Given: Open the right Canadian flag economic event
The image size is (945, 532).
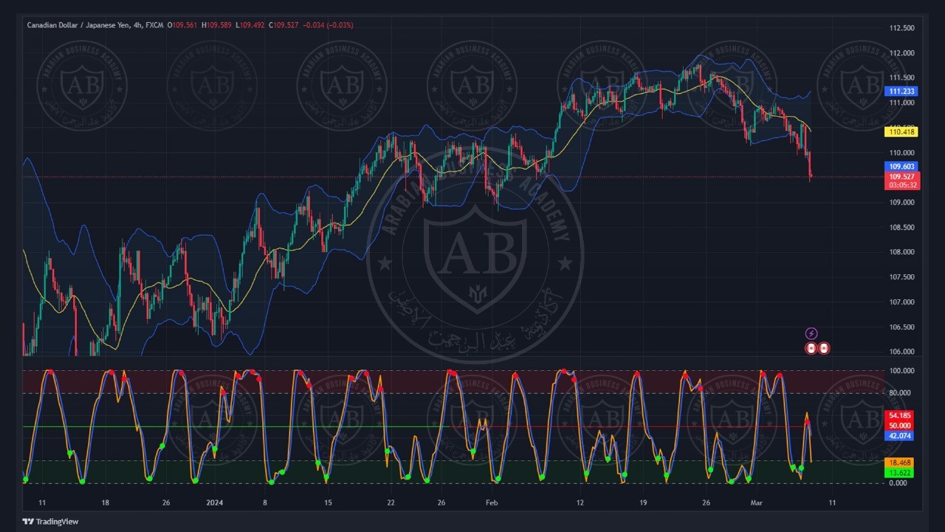Looking at the screenshot, I should [823, 348].
